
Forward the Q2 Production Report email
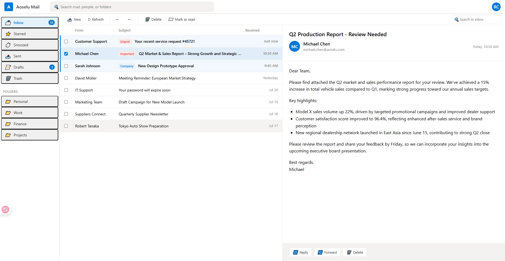(x=327, y=252)
